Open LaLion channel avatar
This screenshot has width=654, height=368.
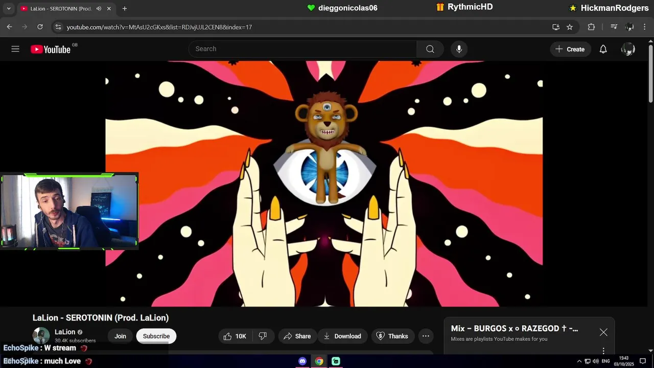point(41,336)
